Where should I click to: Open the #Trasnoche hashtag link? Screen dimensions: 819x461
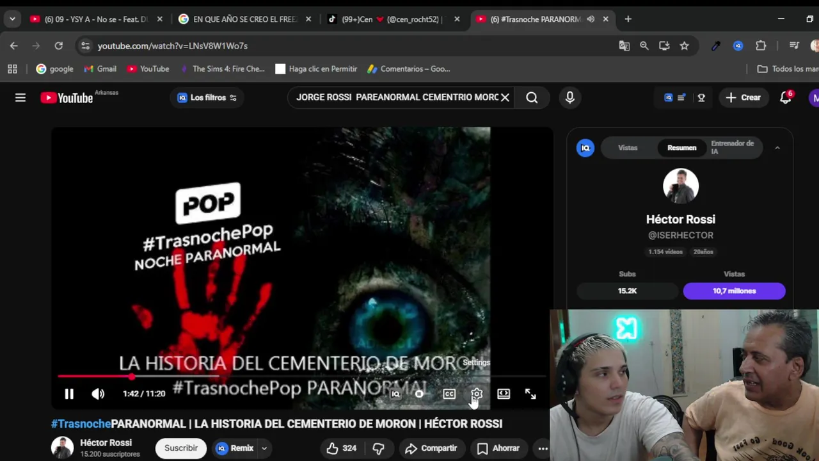click(81, 424)
